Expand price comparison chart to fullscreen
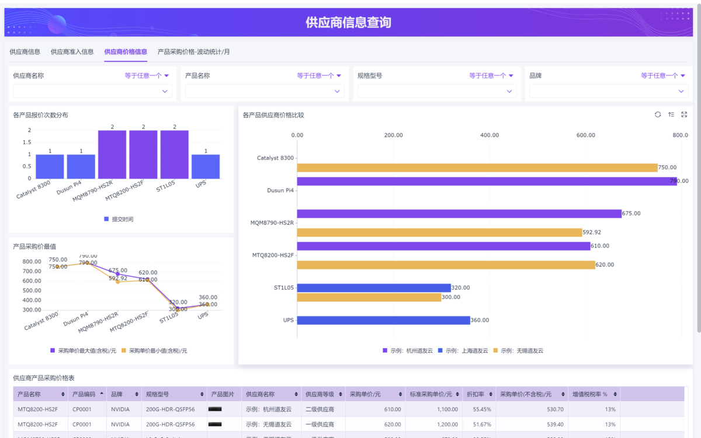Image resolution: width=701 pixels, height=438 pixels. coord(684,114)
